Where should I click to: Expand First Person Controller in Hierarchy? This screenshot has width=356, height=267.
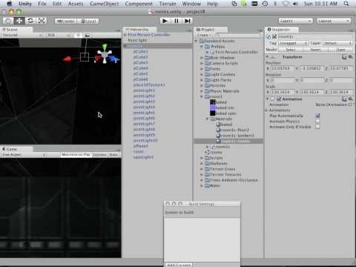[125, 35]
